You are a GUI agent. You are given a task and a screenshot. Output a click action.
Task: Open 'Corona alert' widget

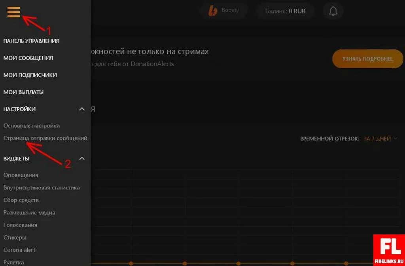pos(19,250)
